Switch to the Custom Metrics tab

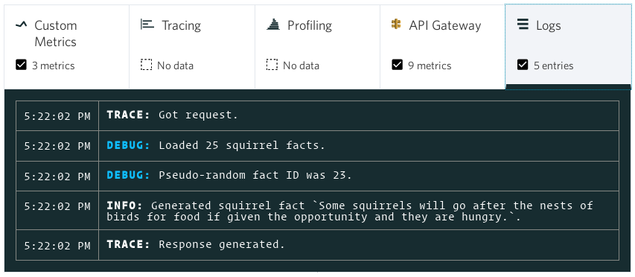coord(67,47)
